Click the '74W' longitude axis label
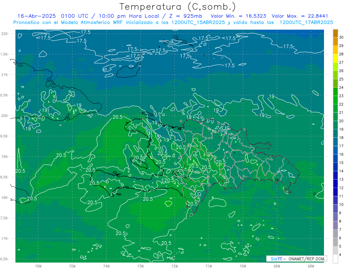The width and height of the screenshot is (349, 270). (106, 266)
